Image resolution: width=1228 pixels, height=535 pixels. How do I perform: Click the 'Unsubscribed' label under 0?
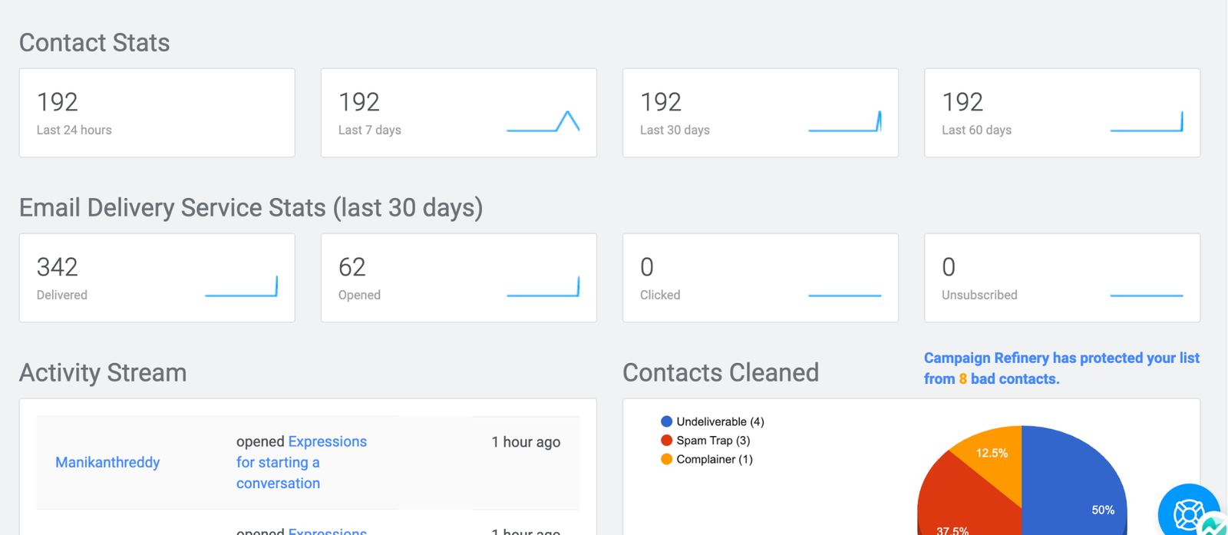(x=979, y=295)
